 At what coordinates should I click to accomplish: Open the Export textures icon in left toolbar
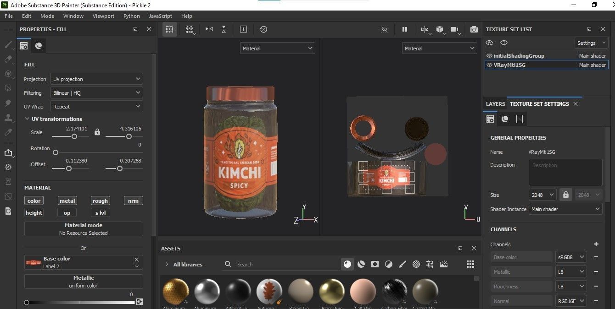point(8,152)
